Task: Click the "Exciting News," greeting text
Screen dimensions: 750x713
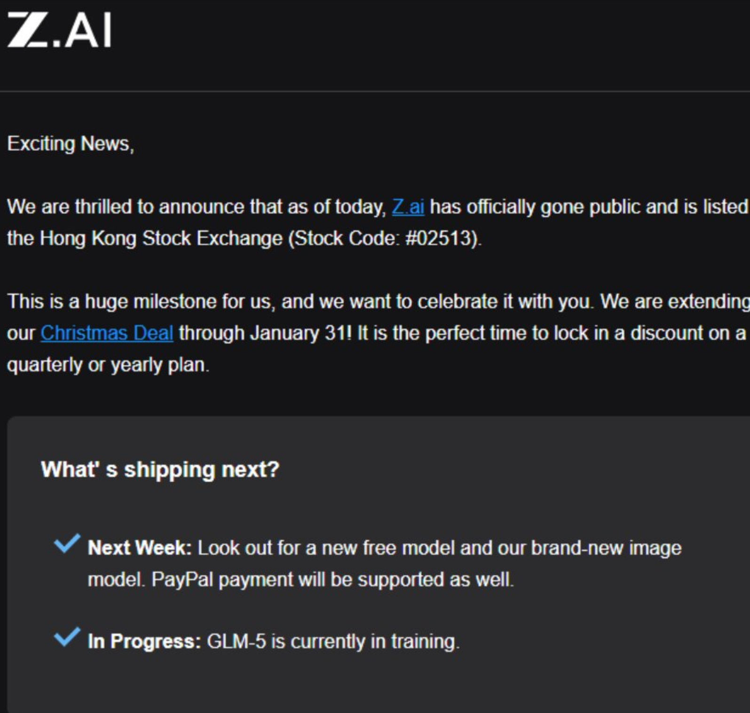Action: click(x=71, y=144)
